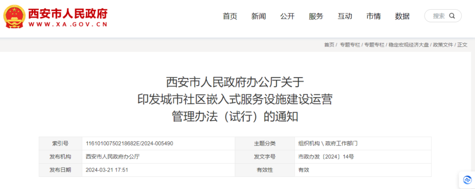This screenshot has height=189, width=475.
Task: Open the floating assistant icon at right edge
Action: click(x=468, y=180)
